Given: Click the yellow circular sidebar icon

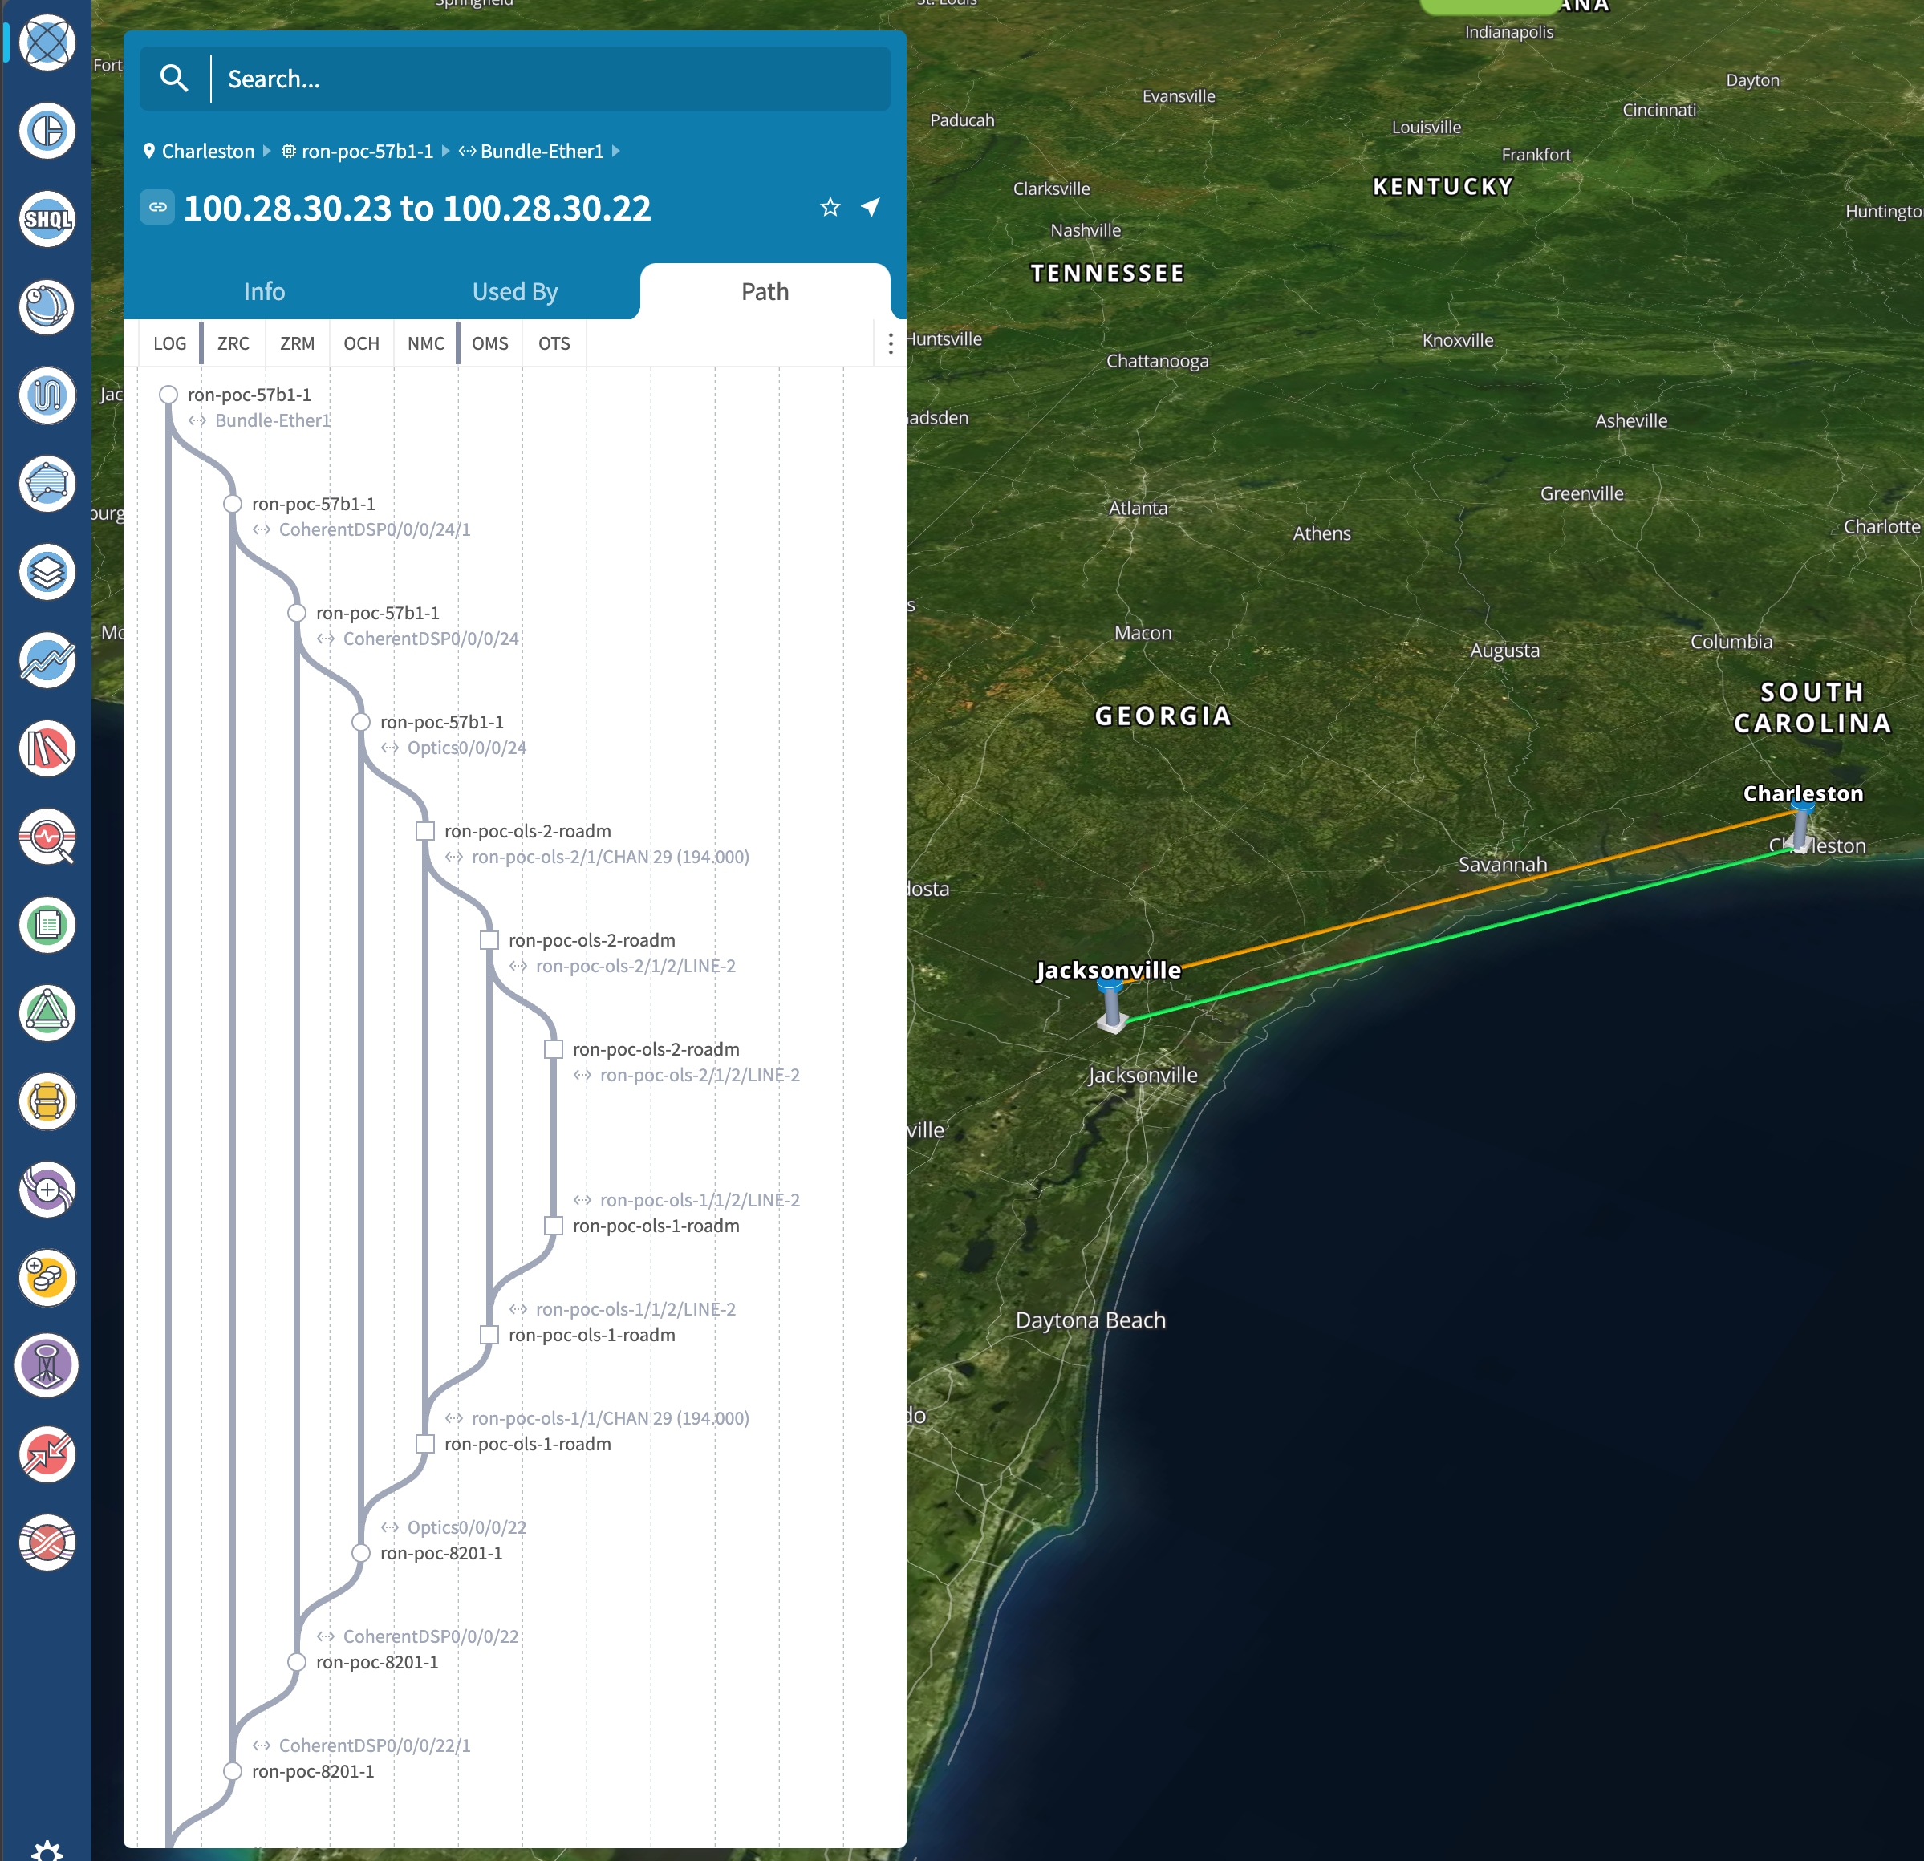Looking at the screenshot, I should pos(47,1101).
